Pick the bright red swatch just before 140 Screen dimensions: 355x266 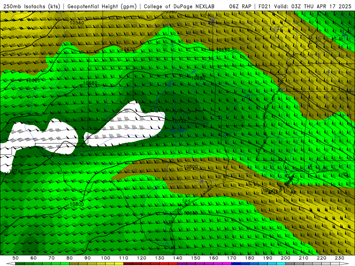click(173, 264)
